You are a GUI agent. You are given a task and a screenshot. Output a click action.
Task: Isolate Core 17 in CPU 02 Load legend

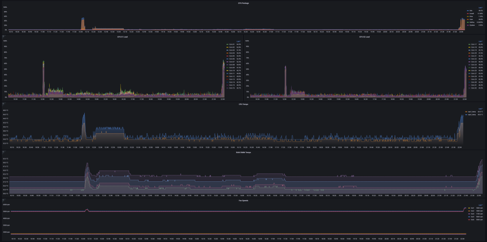pyautogui.click(x=474, y=44)
